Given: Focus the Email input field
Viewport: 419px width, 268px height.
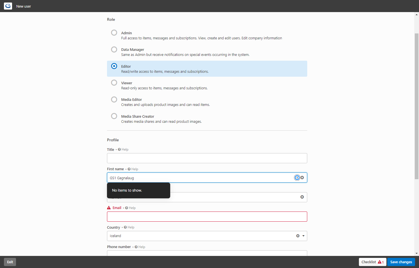Looking at the screenshot, I should (207, 217).
